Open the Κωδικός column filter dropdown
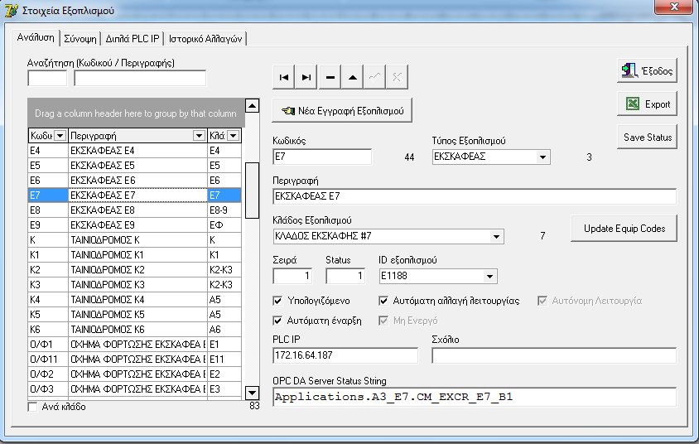699x444 pixels. tap(60, 136)
